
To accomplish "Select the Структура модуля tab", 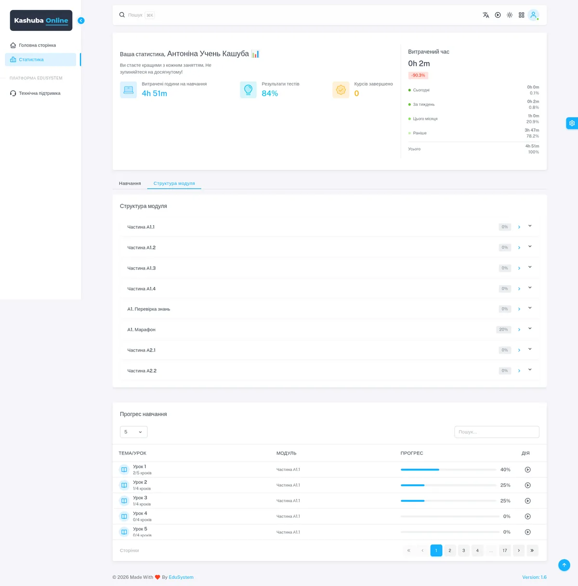I will 174,183.
